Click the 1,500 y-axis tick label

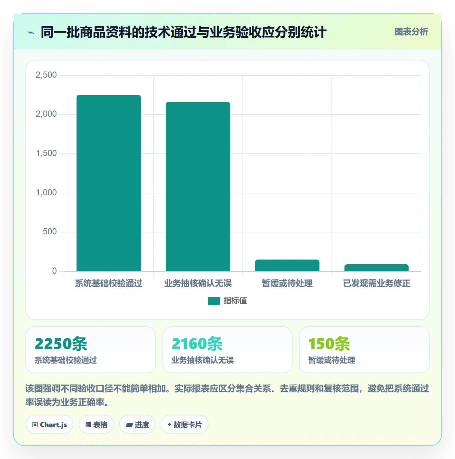point(46,153)
